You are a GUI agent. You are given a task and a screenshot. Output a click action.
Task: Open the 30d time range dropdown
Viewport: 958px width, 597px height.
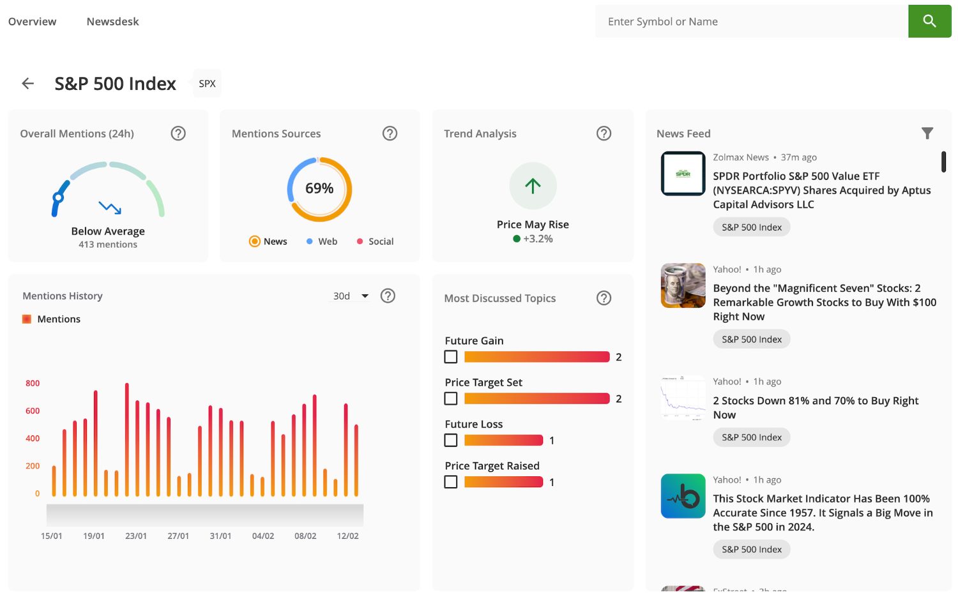[351, 296]
